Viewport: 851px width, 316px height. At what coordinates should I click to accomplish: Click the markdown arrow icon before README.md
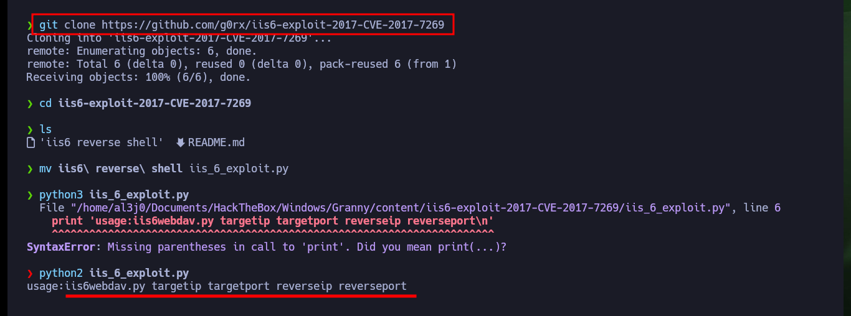pyautogui.click(x=181, y=142)
